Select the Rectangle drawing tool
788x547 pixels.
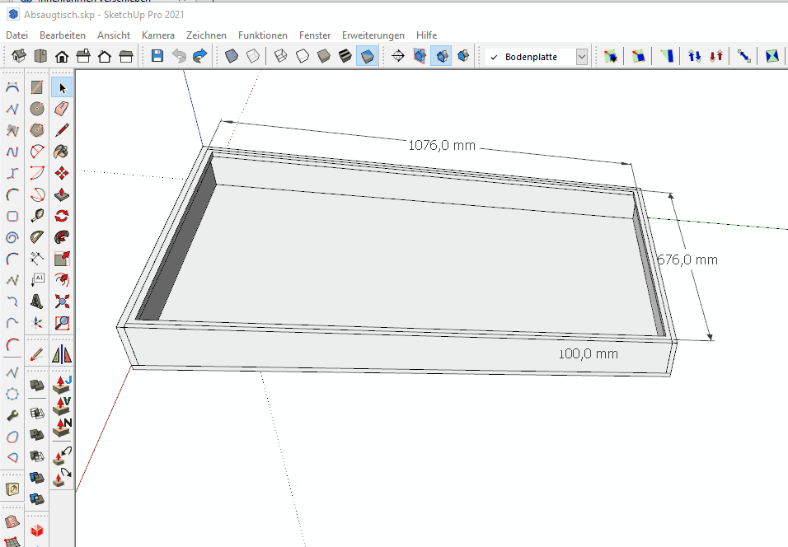tap(37, 87)
